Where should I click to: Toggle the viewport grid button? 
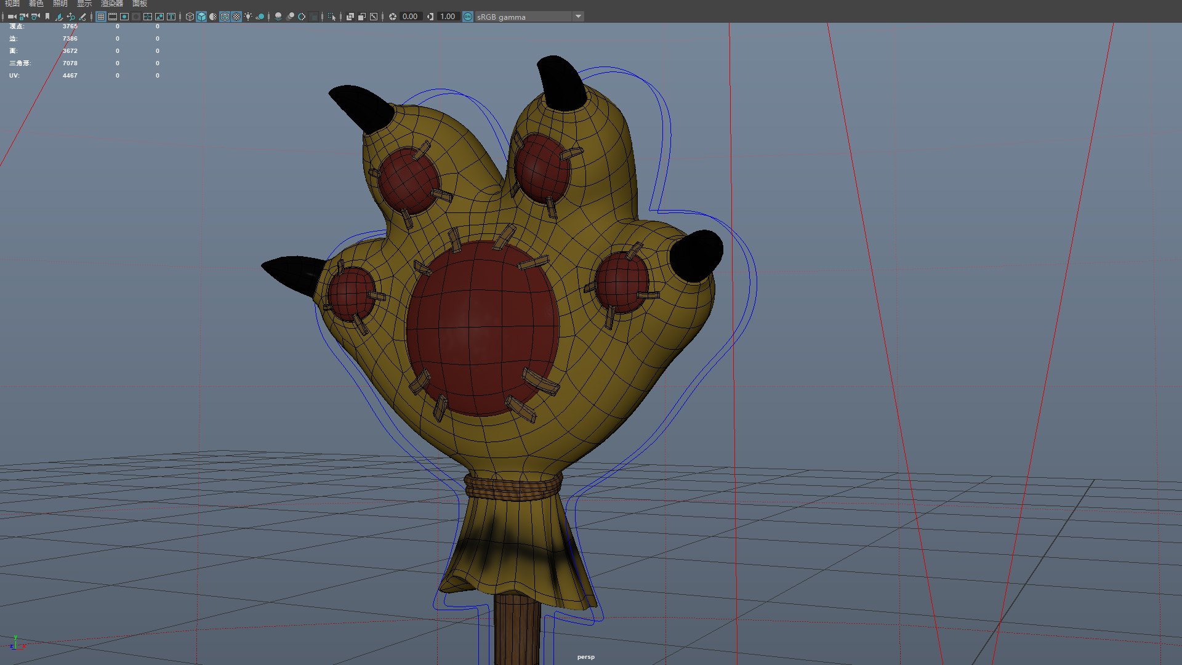point(101,17)
